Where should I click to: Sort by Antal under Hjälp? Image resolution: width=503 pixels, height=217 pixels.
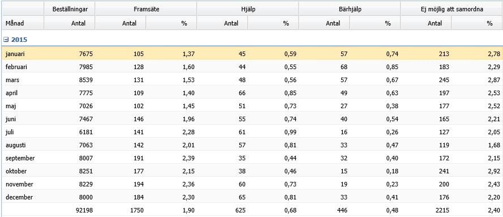click(222, 23)
